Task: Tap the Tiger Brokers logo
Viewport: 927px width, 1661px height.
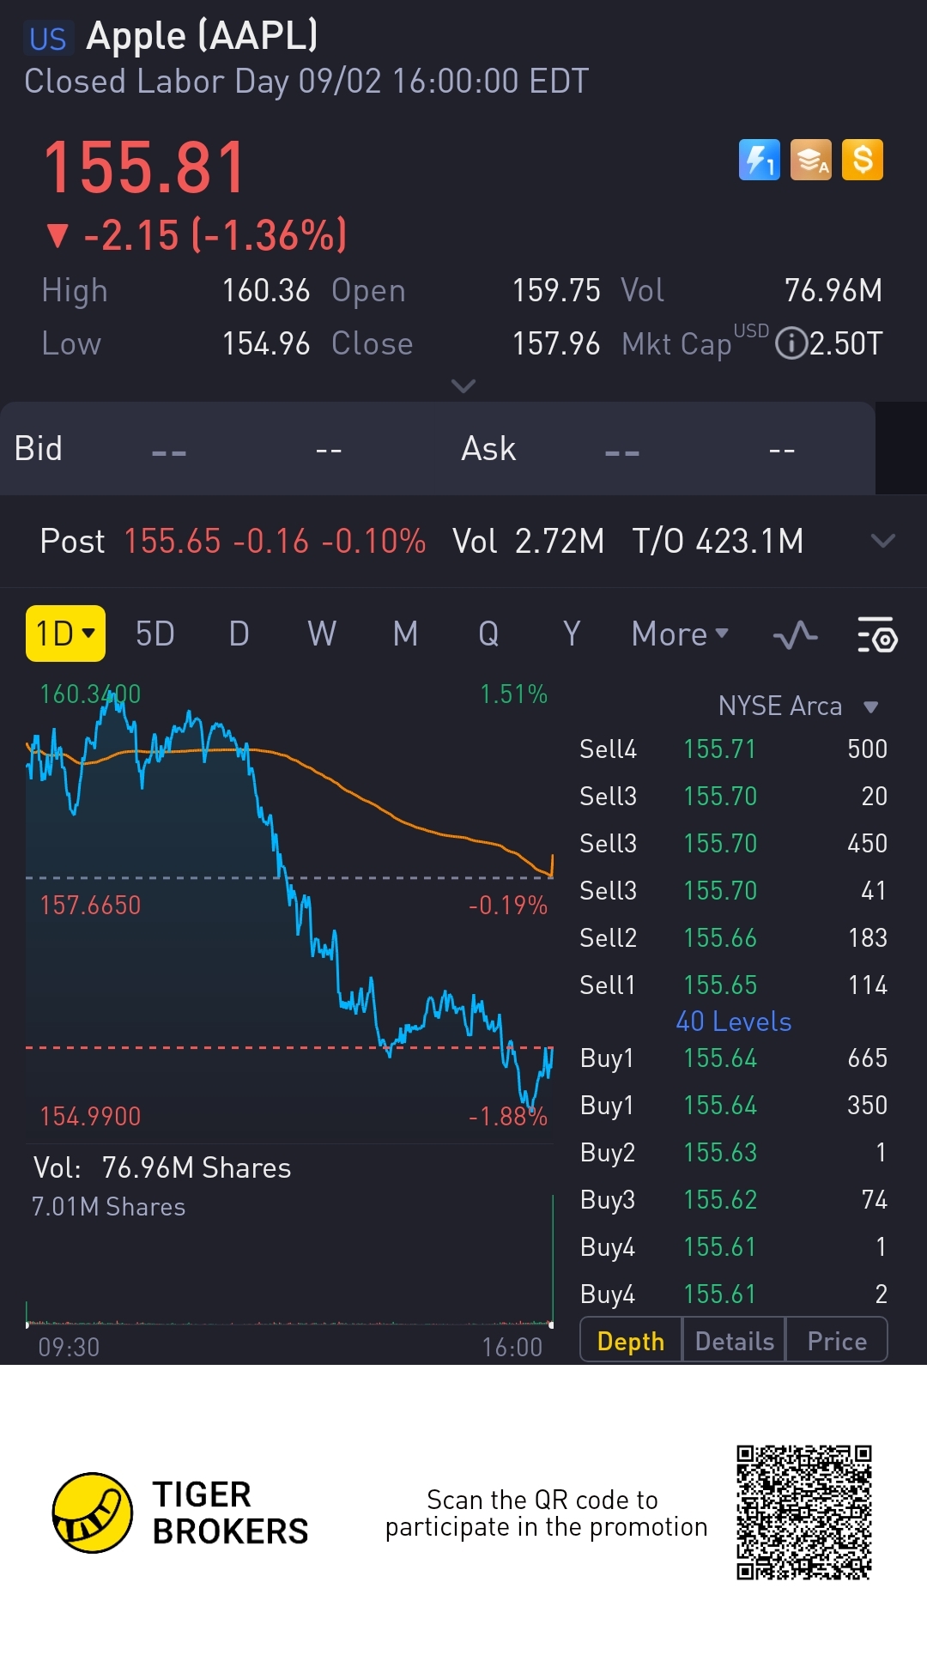Action: pos(93,1512)
